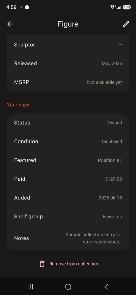Open Shelf group Favorites row

click(x=68, y=217)
